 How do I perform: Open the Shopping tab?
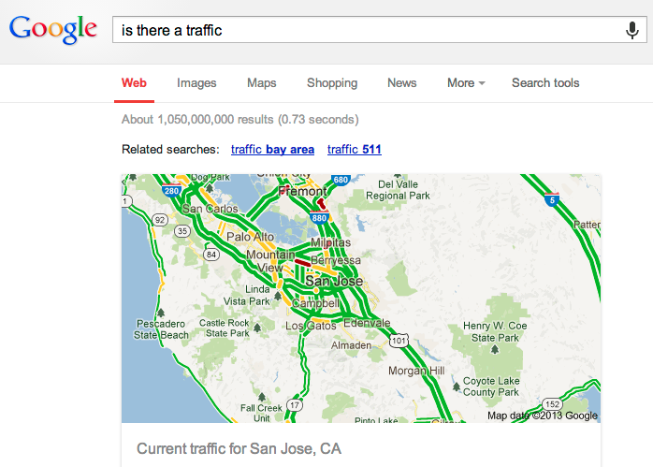tap(332, 83)
